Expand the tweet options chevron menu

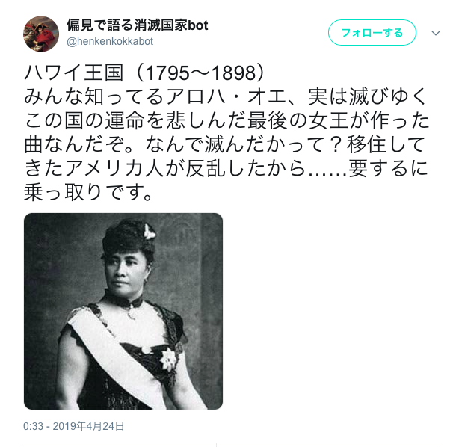pyautogui.click(x=436, y=33)
